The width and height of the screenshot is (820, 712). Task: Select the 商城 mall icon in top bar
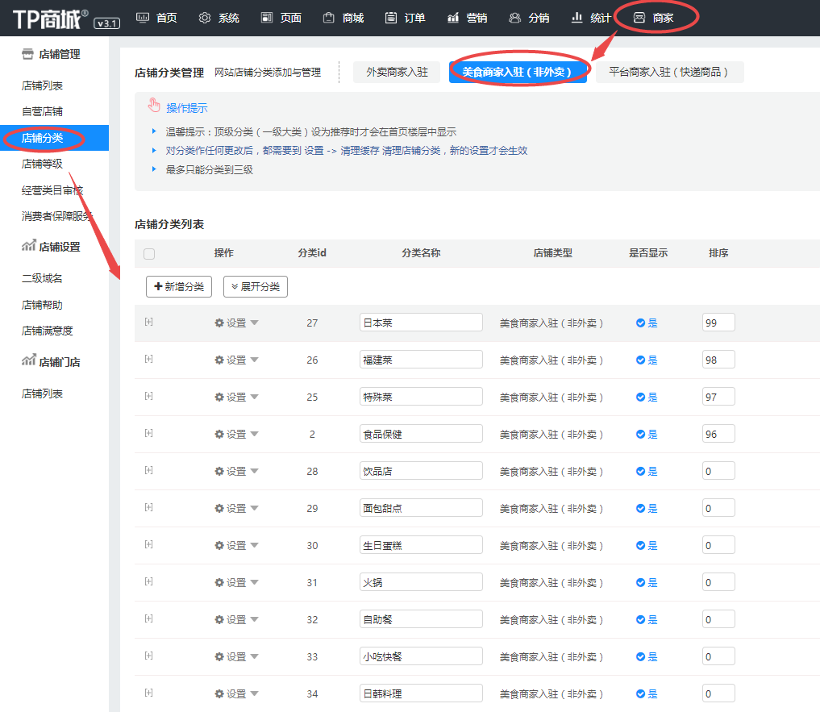(329, 17)
